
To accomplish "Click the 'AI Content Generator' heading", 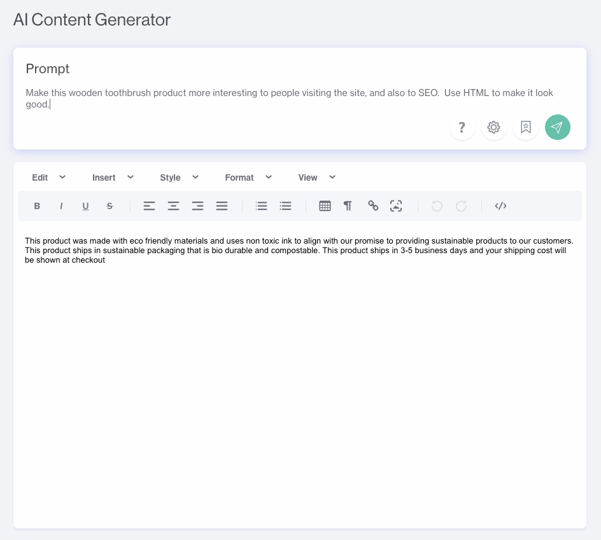I will [92, 20].
